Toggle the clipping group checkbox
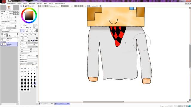The image size is (191, 107). [x=9, y=30]
